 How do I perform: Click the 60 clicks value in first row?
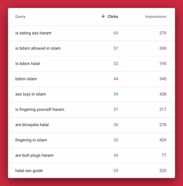tap(116, 33)
